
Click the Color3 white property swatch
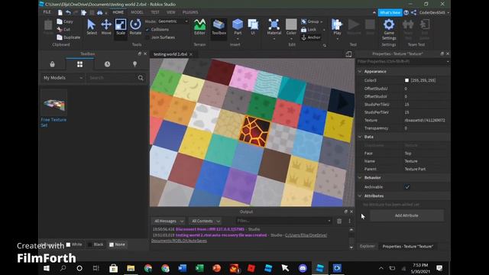[x=406, y=80]
